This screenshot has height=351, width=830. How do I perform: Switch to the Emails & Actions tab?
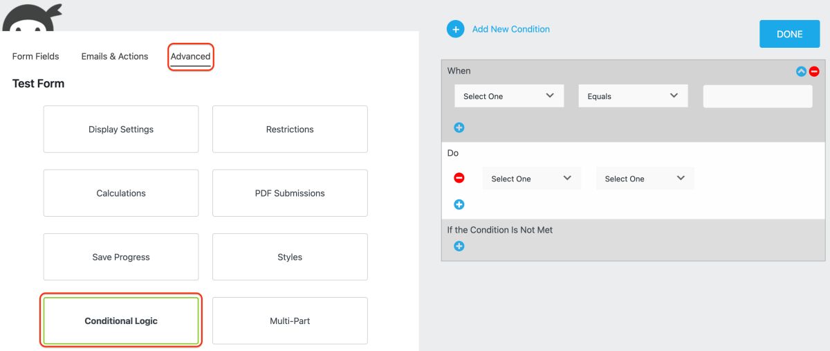115,56
